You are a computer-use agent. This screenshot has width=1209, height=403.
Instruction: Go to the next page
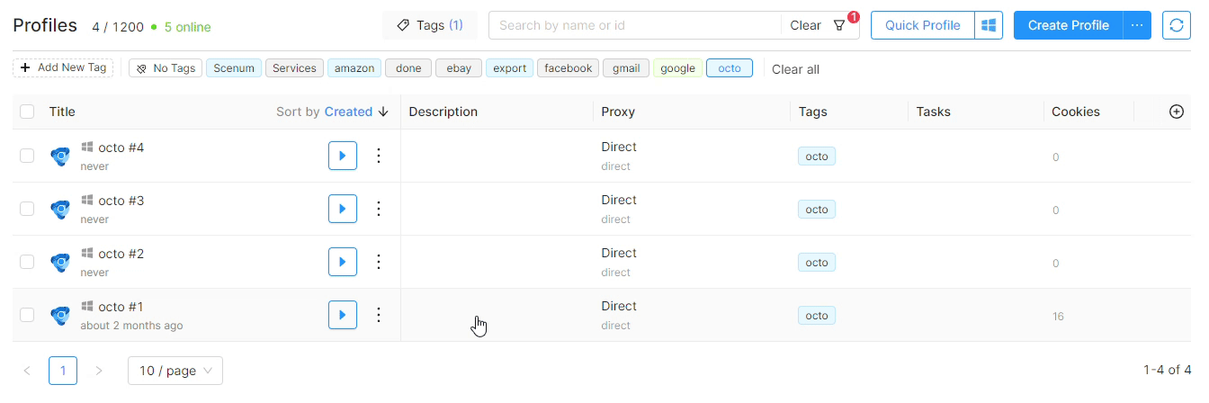tap(99, 371)
